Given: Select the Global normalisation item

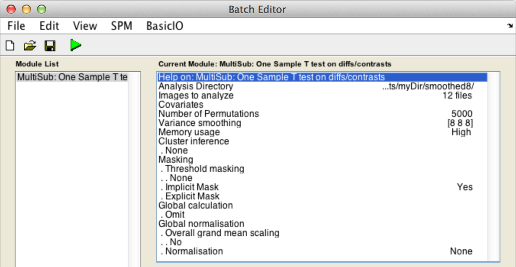Looking at the screenshot, I should pos(322,224).
